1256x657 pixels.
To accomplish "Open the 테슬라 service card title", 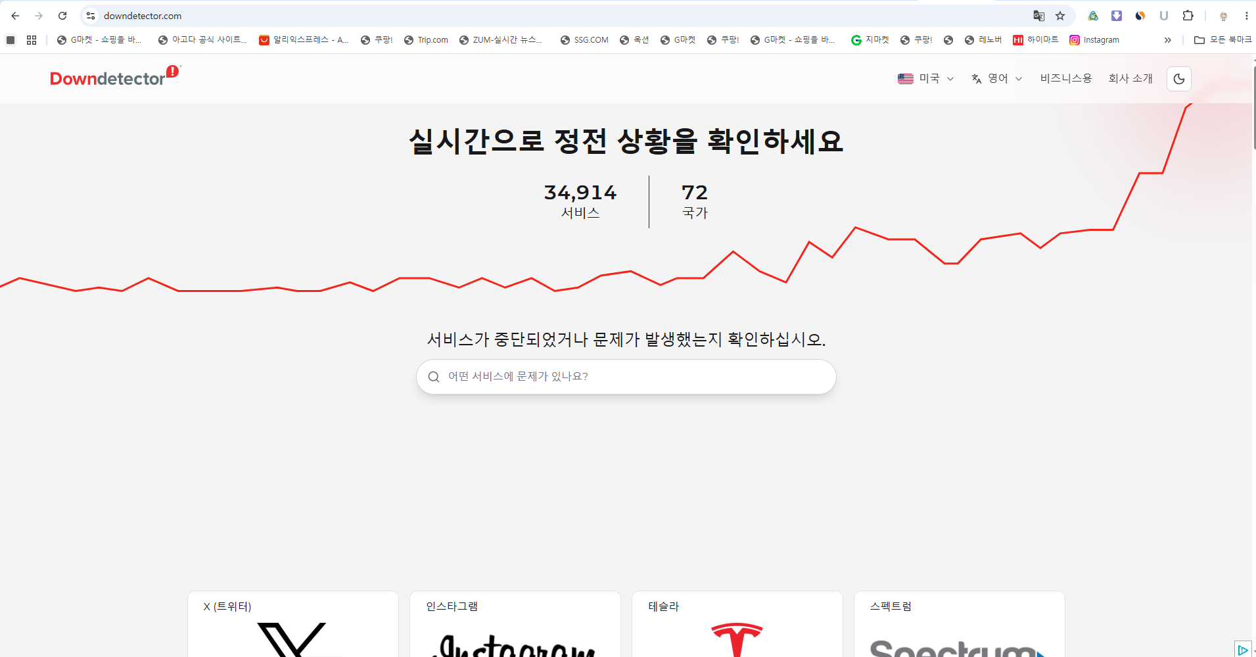I will tap(663, 606).
